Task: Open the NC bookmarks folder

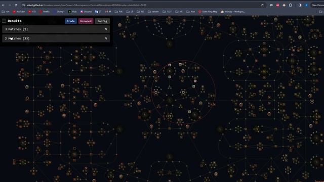Action: tap(179, 12)
